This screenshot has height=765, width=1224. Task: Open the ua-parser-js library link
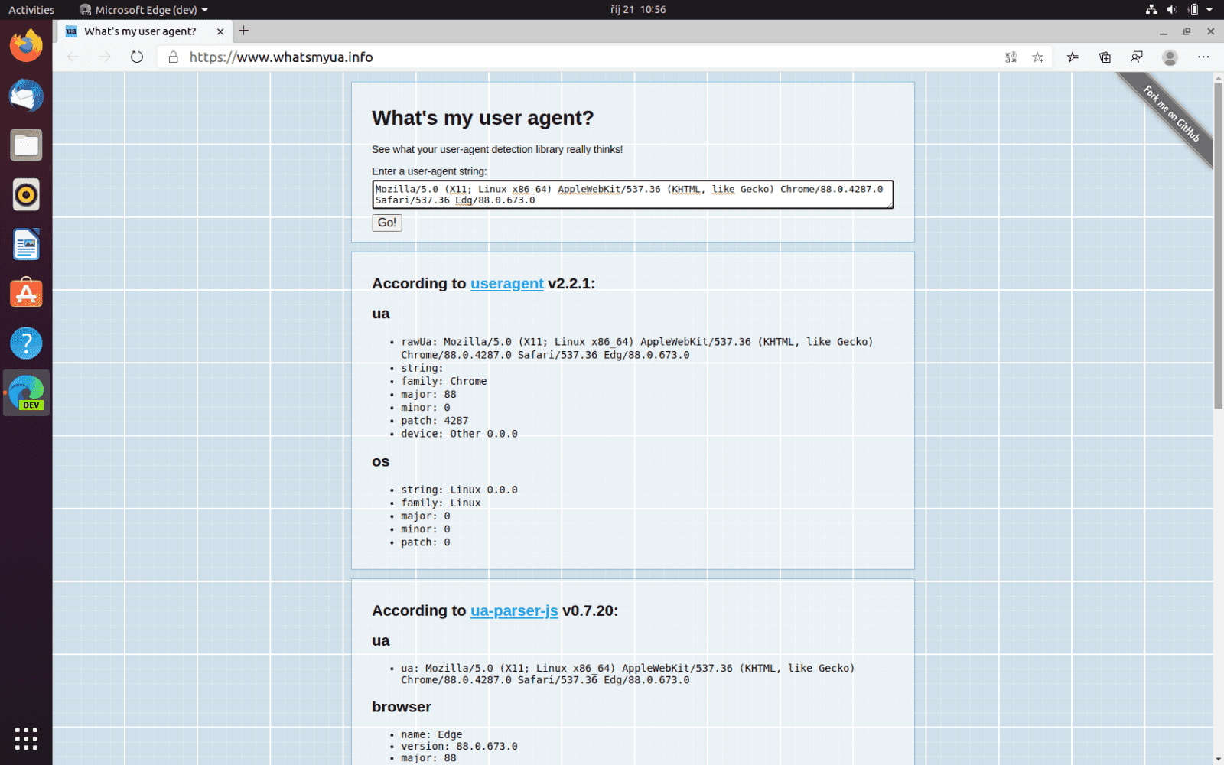tap(514, 611)
